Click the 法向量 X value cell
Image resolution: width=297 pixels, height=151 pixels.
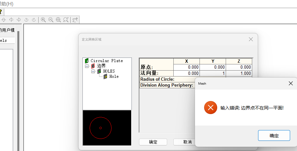tap(186, 73)
